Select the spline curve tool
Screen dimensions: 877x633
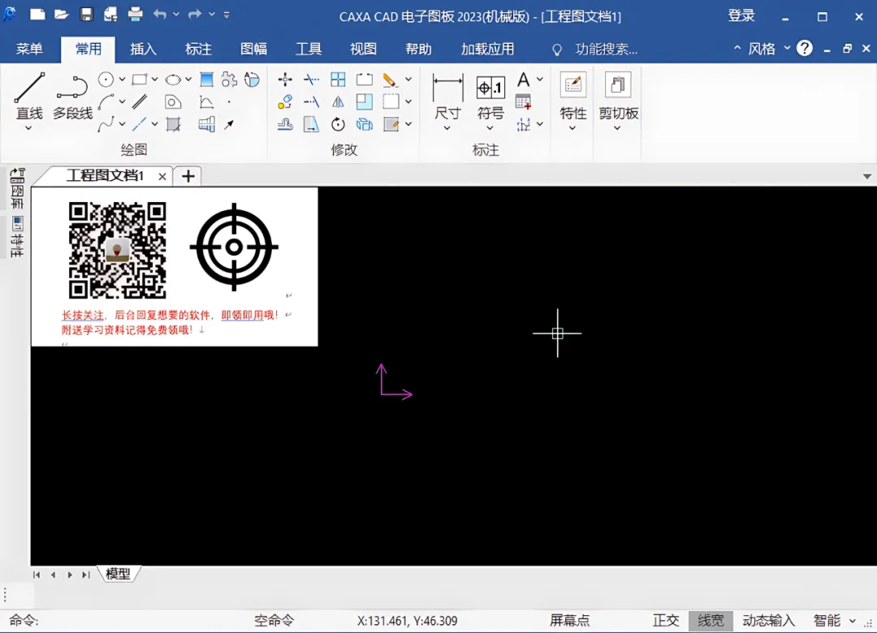click(x=106, y=124)
